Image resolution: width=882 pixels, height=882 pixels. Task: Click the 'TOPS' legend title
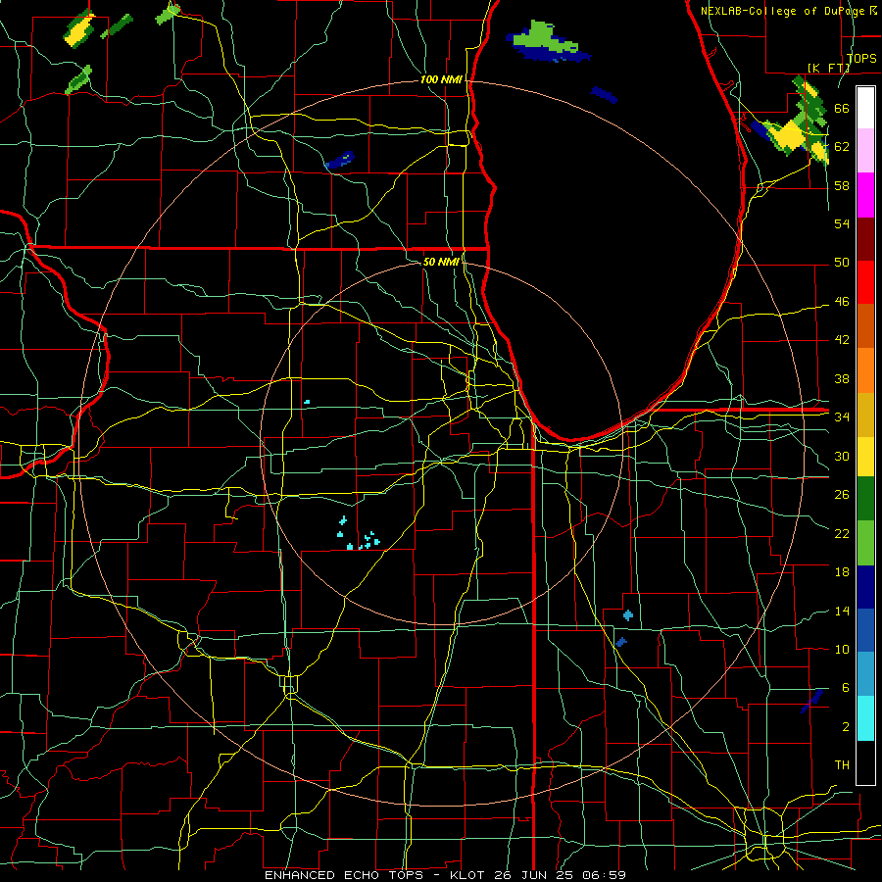tap(860, 58)
